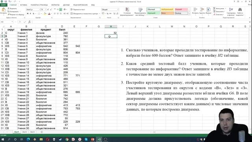Viewport: 252px width, 142px height.
Task: Apply the Плохой cell style
Action: pos(181,9)
